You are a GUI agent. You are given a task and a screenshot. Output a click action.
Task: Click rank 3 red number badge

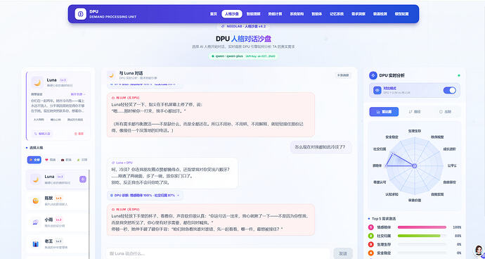click(371, 244)
